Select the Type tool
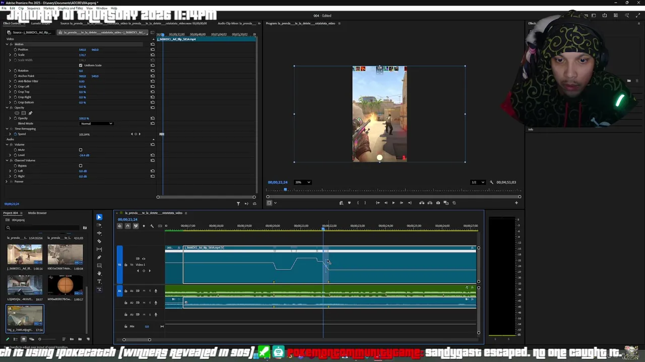The width and height of the screenshot is (645, 362). coord(99,282)
